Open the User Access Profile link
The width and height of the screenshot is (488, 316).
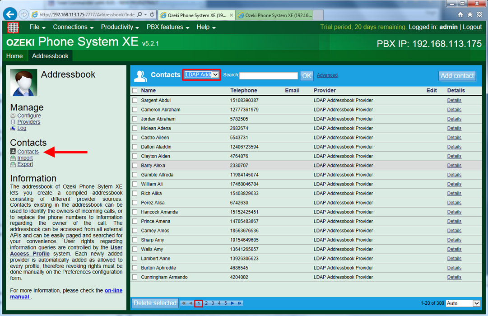tap(66, 251)
